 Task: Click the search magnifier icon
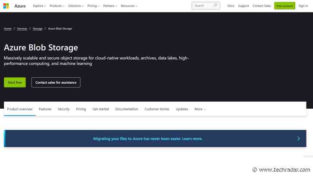click(215, 5)
